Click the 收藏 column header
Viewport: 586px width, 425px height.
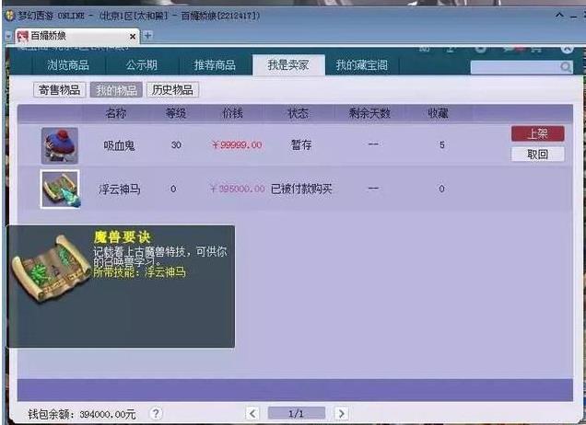click(x=438, y=113)
